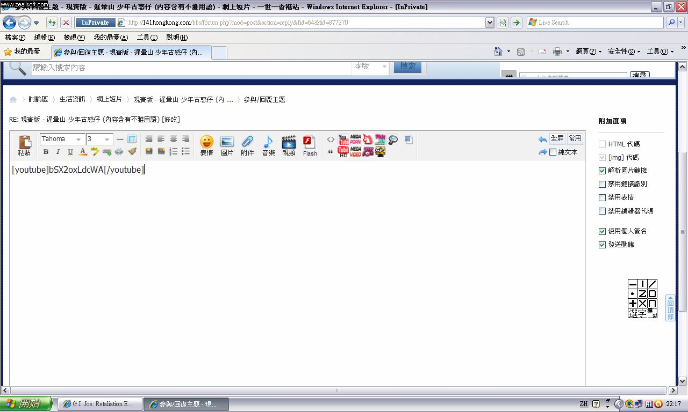Open the font size dropdown showing 3

pos(99,139)
